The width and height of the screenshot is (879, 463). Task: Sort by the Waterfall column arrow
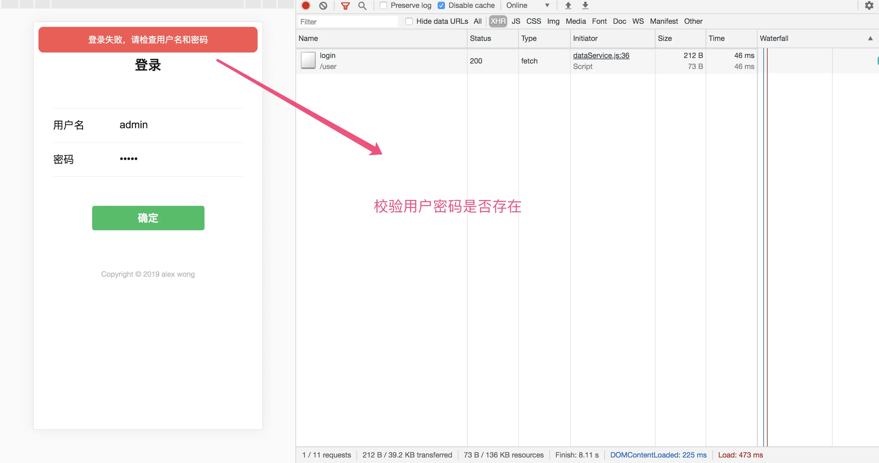[870, 38]
